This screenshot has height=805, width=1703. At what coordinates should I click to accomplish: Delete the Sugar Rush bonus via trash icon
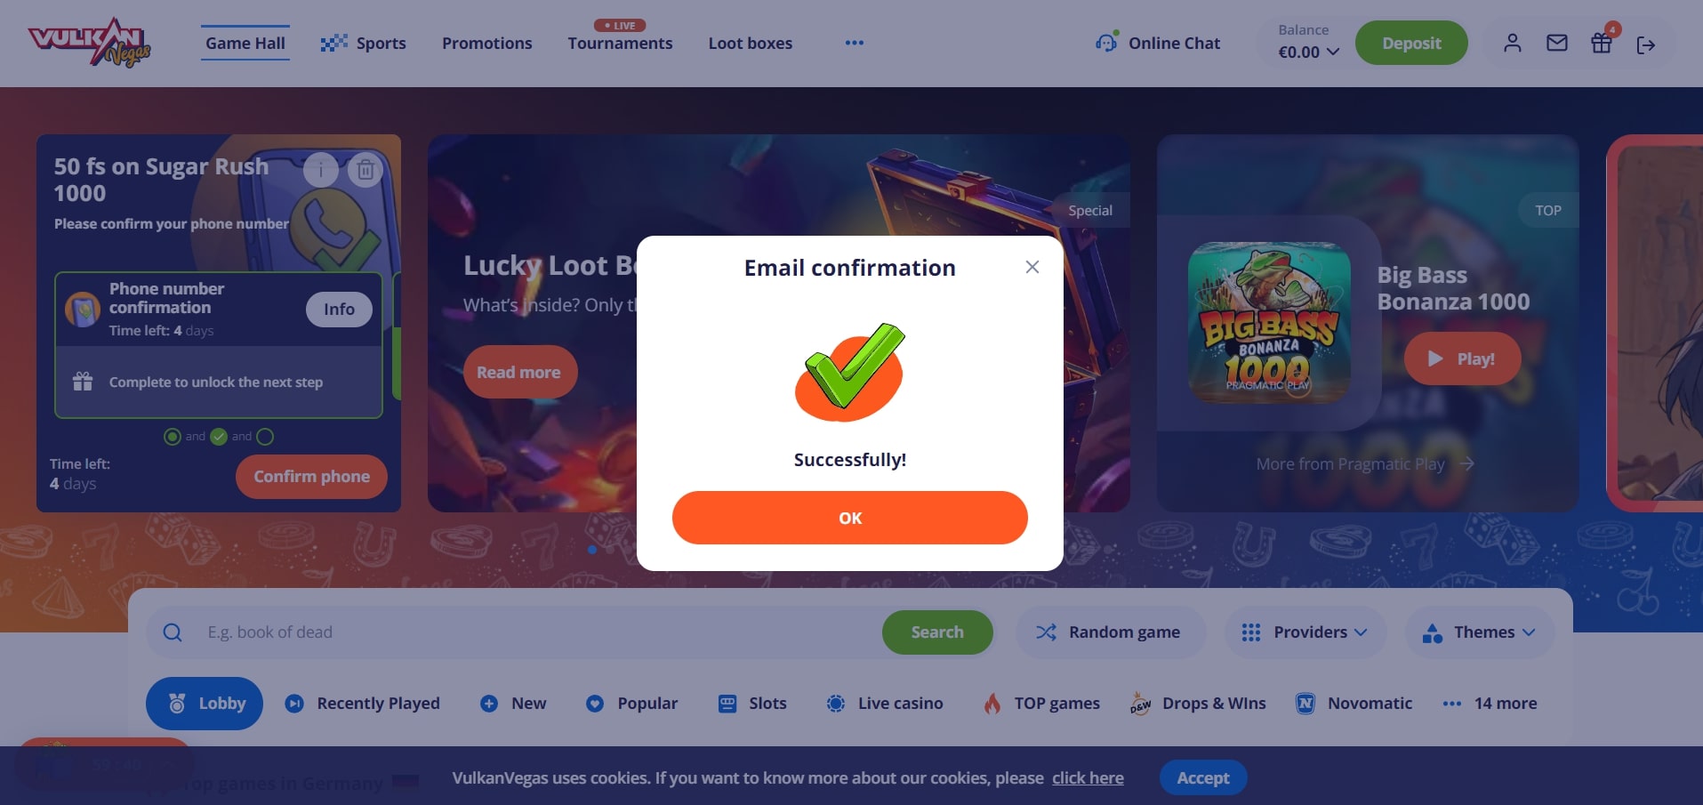tap(366, 169)
